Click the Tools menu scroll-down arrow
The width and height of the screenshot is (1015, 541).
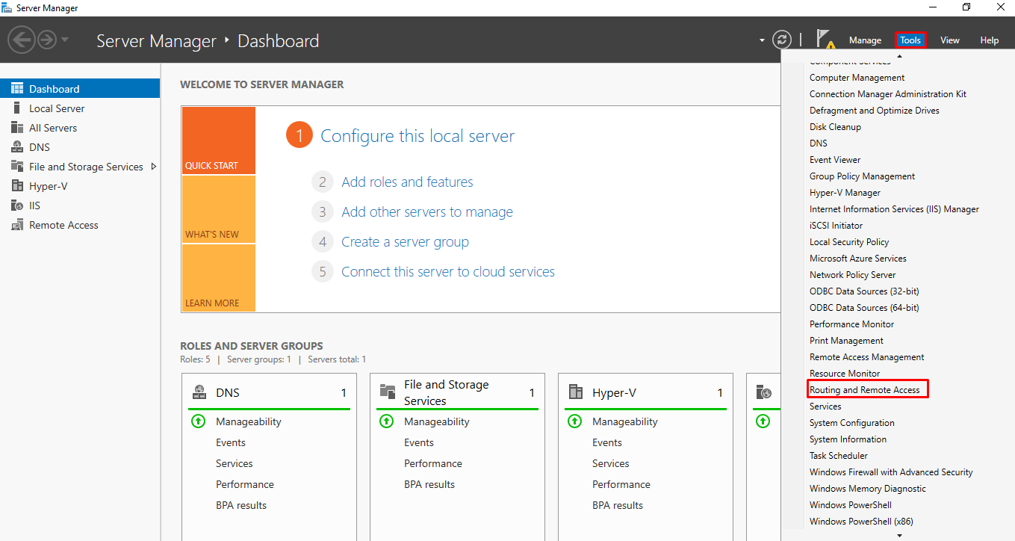coord(899,535)
